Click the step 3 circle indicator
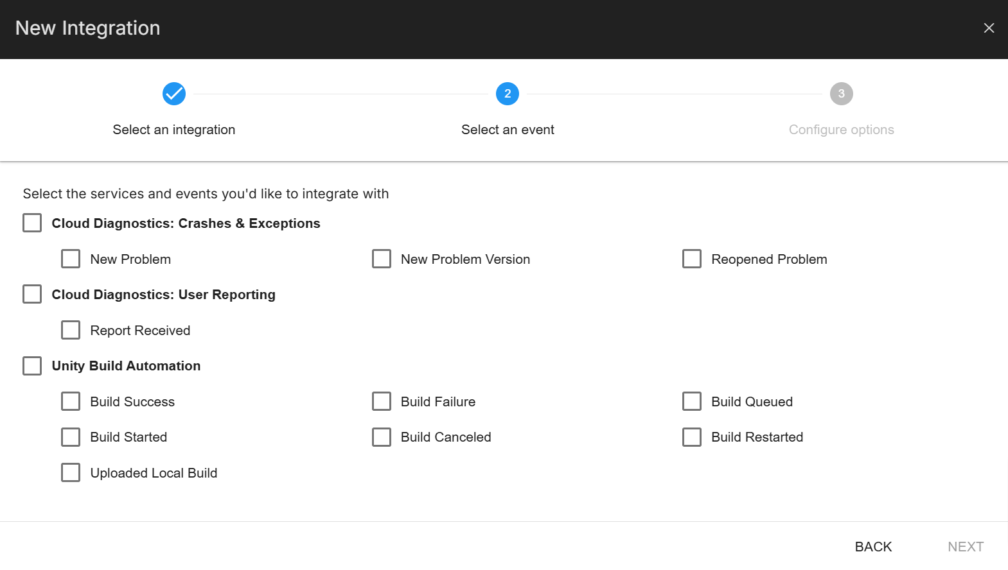This screenshot has width=1008, height=570. (x=841, y=94)
